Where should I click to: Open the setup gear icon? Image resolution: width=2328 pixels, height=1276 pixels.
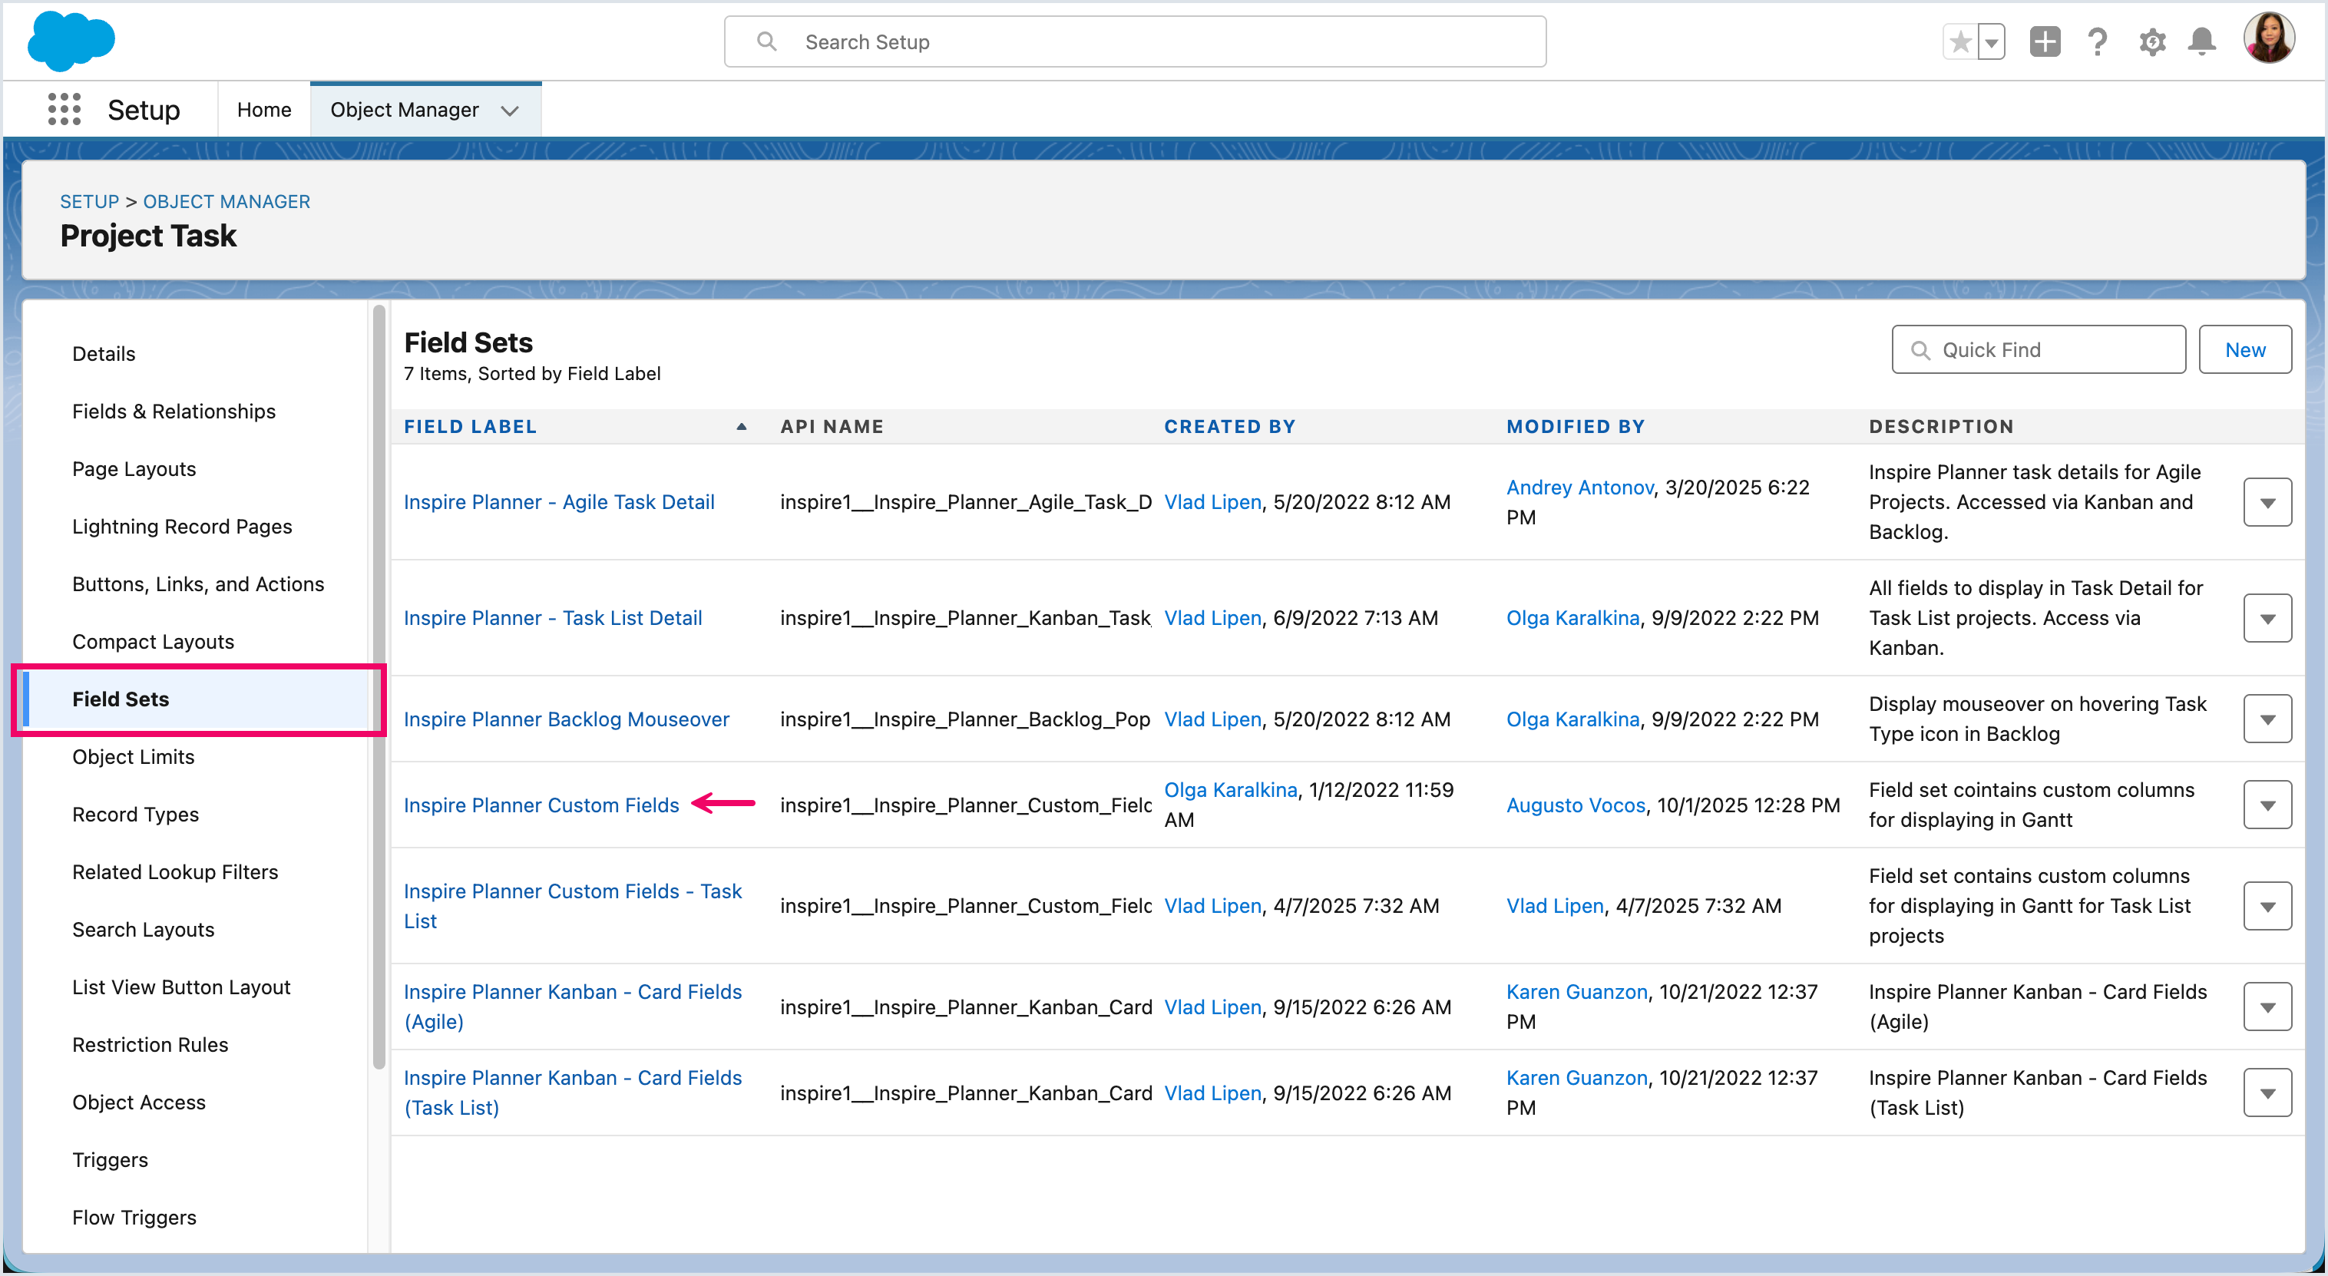click(2151, 41)
